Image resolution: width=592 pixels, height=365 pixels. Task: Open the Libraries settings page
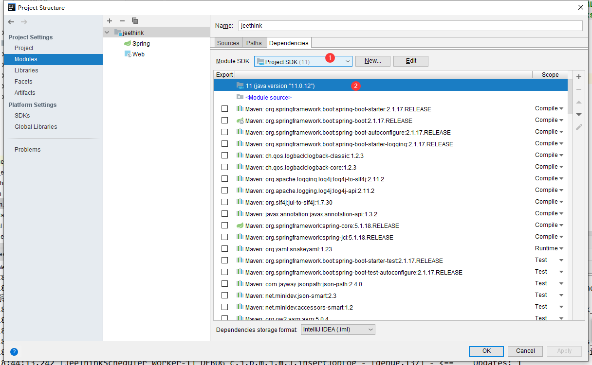click(26, 70)
